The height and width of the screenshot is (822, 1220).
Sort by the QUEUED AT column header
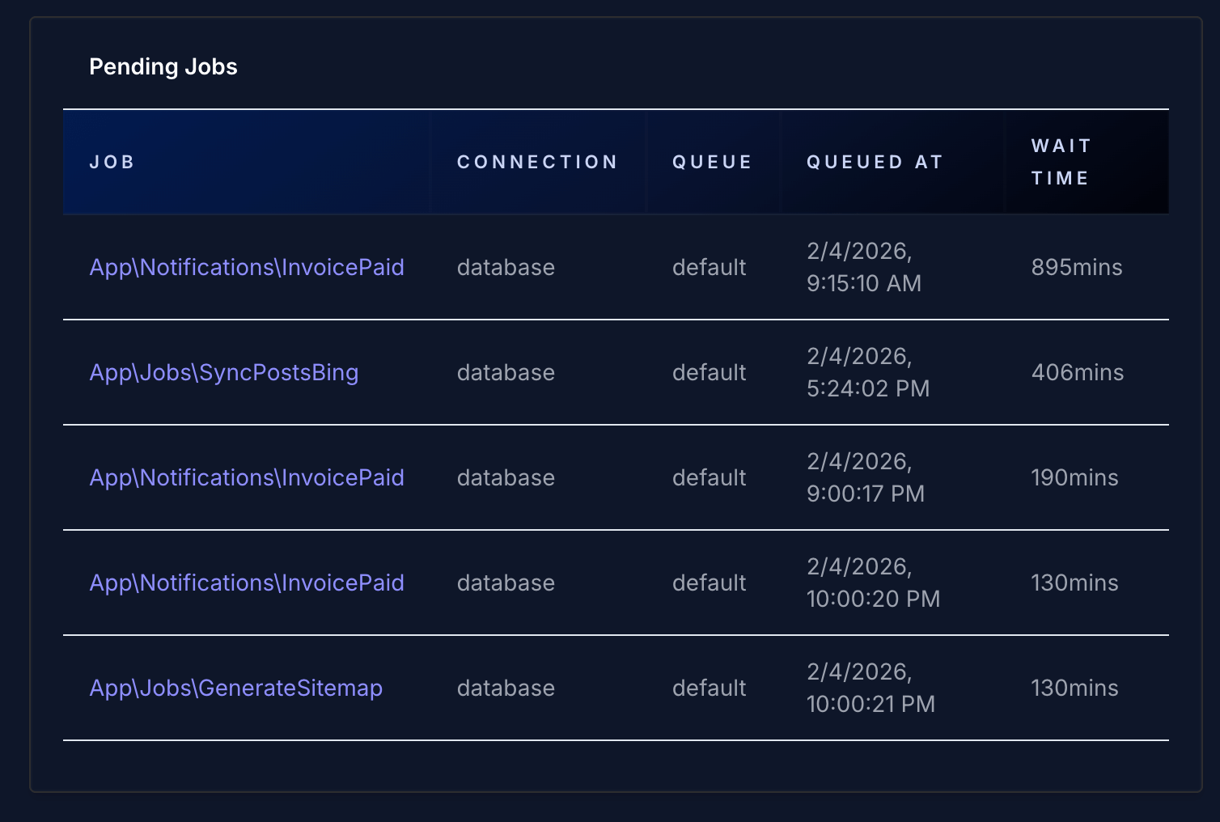click(x=875, y=162)
